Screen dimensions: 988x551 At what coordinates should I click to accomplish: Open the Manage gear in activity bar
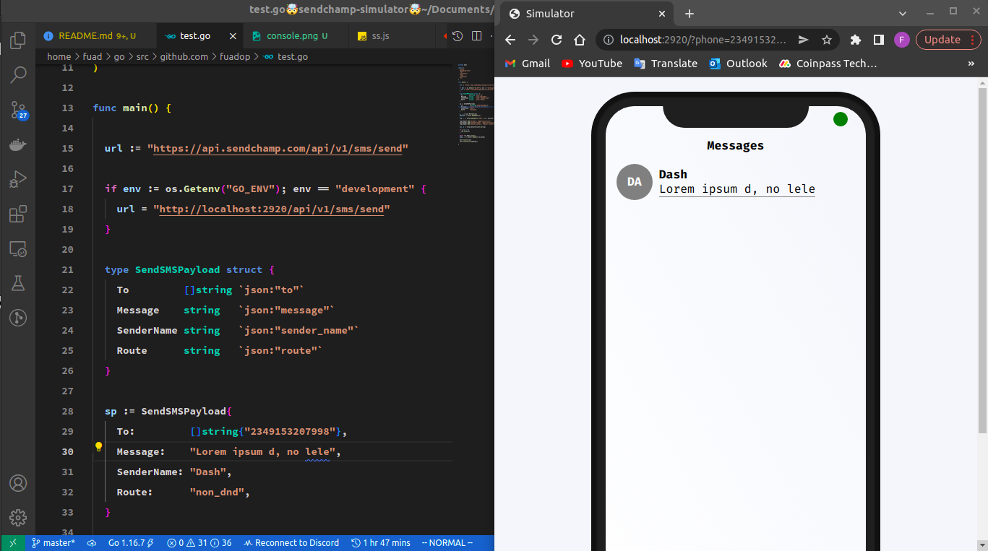coord(18,518)
